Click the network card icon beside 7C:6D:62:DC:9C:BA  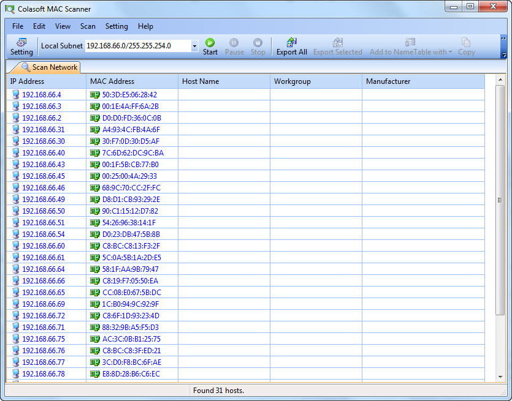[x=95, y=153]
